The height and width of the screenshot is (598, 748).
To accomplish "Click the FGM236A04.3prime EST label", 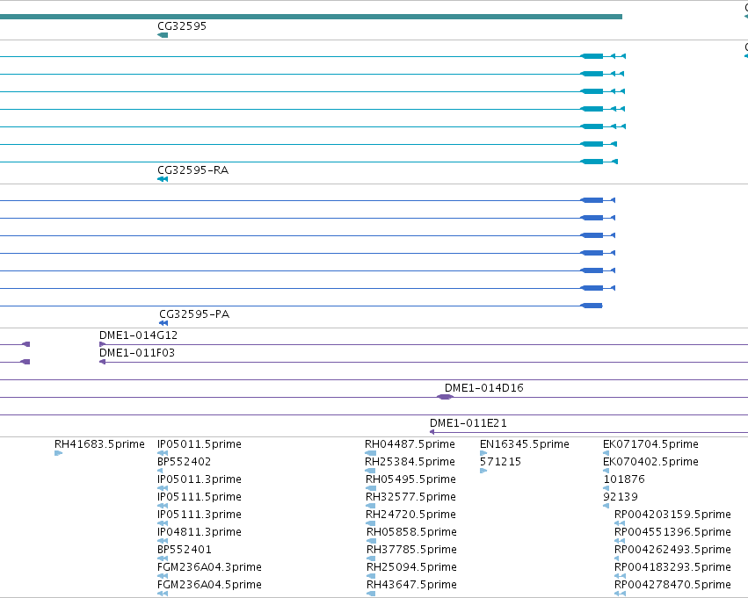I will point(209,567).
